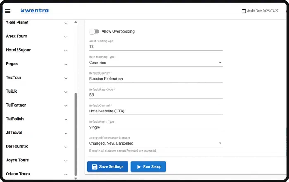Click the sidebar scroll down arrow
Viewport: 289px width, 182px height.
[76, 178]
